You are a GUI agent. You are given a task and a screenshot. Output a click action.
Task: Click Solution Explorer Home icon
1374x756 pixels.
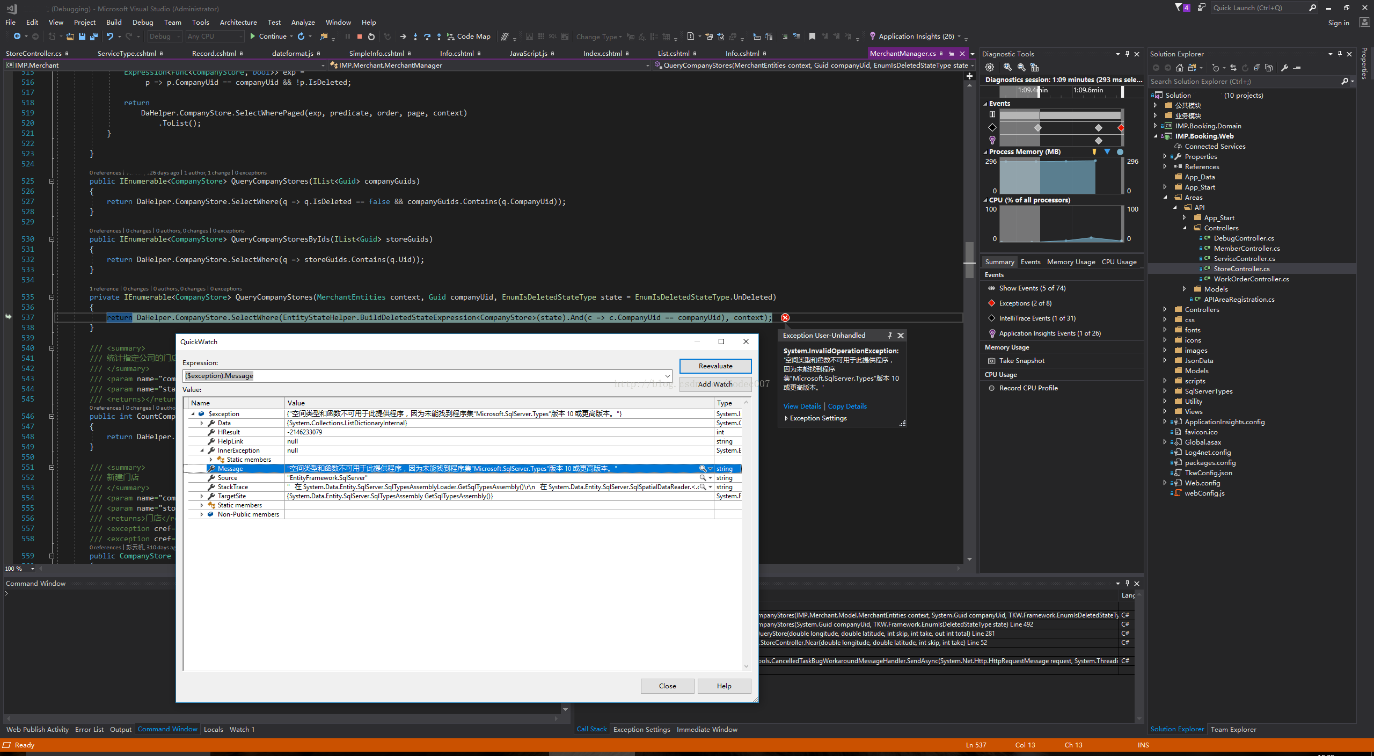tap(1179, 68)
